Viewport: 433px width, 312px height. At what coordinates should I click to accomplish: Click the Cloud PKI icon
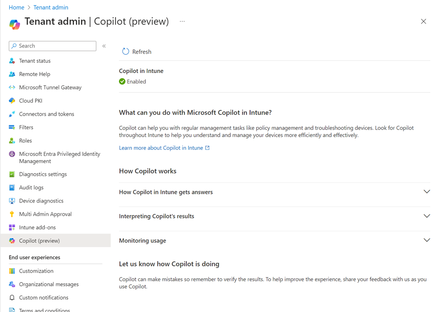(12, 101)
